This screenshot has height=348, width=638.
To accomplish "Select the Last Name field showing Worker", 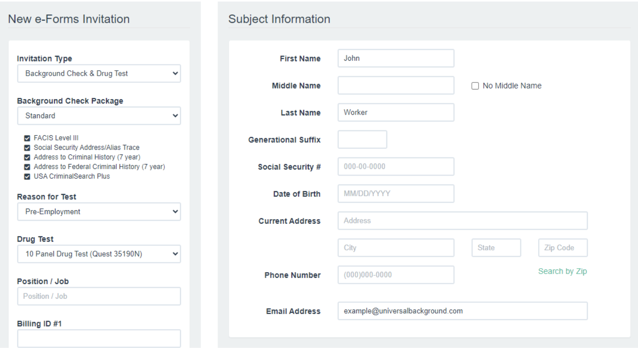I will coord(396,112).
